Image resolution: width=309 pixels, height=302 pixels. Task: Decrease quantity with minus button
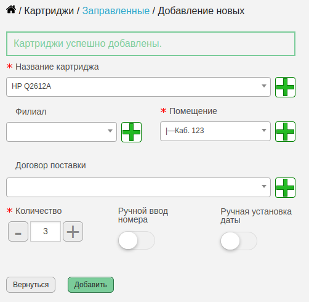(18, 231)
